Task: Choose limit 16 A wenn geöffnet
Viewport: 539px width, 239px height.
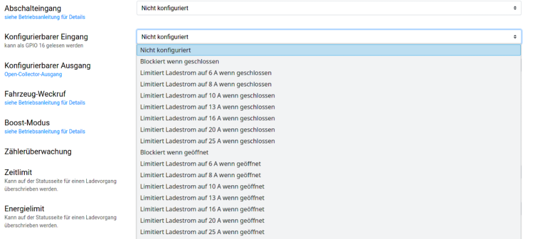Action: (x=202, y=209)
